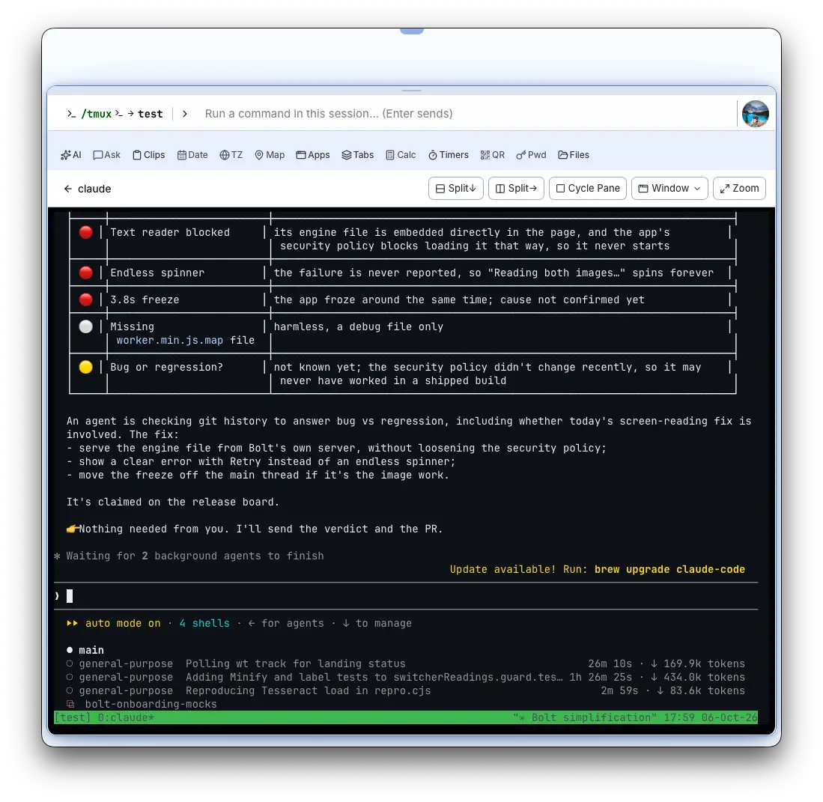Click the Endless spinner cell
This screenshot has height=802, width=823.
click(157, 273)
